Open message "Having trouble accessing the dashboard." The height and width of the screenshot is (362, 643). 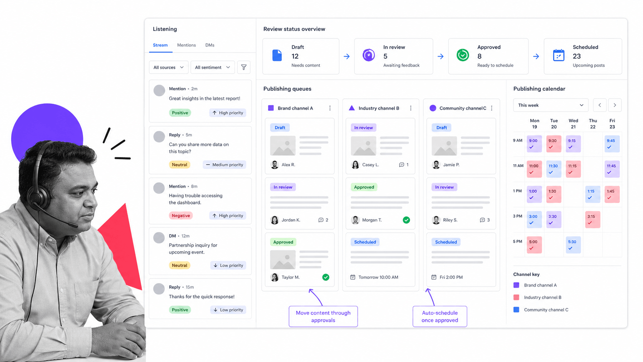click(x=200, y=201)
